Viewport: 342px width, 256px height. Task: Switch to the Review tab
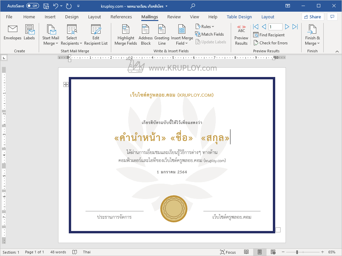click(174, 17)
